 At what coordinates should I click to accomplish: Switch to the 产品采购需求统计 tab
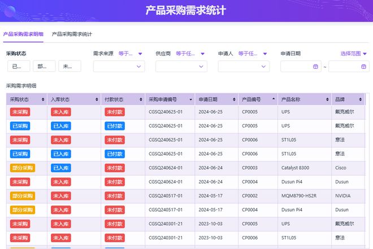pyautogui.click(x=72, y=34)
